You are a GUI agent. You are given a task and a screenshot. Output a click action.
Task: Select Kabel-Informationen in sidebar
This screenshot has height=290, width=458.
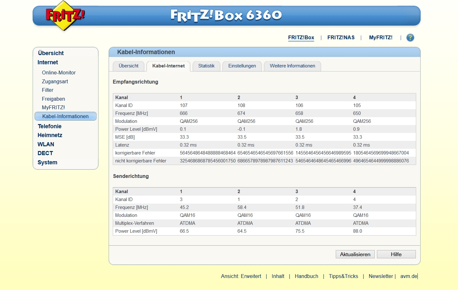(66, 116)
